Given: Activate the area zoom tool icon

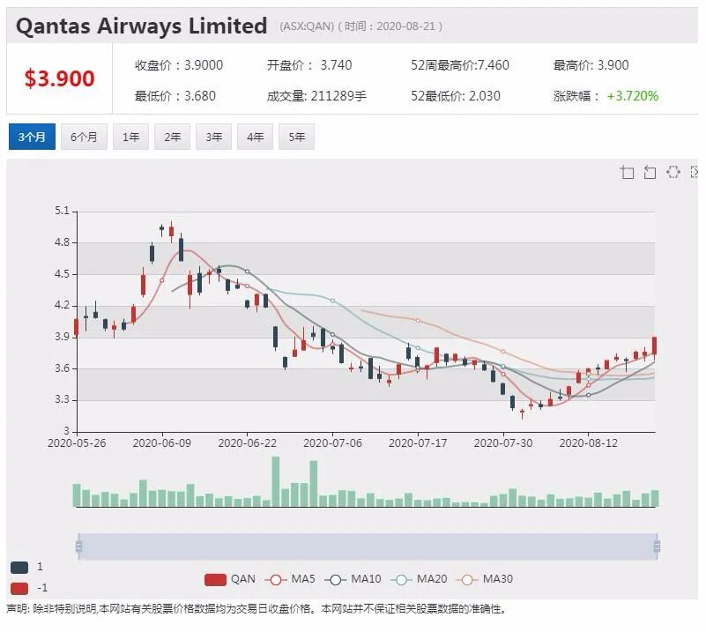Looking at the screenshot, I should tap(627, 172).
